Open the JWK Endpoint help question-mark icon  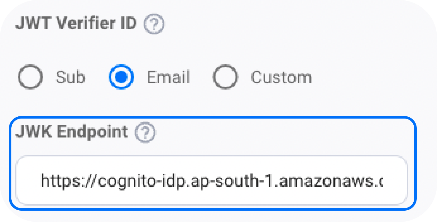[x=145, y=133]
